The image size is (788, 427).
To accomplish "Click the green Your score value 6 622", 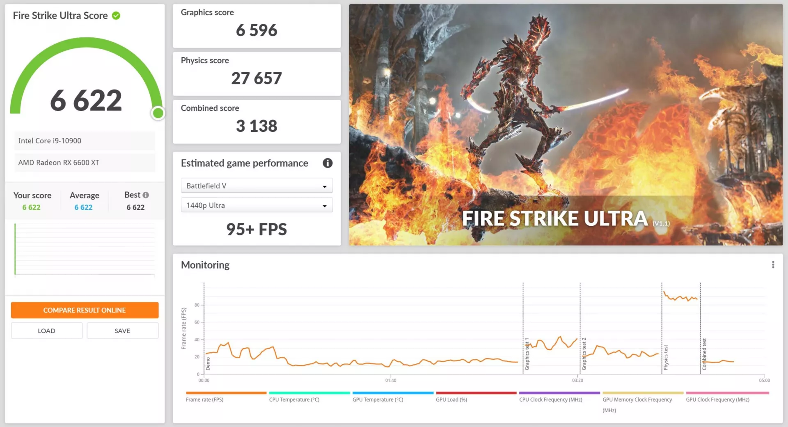I will coord(31,207).
